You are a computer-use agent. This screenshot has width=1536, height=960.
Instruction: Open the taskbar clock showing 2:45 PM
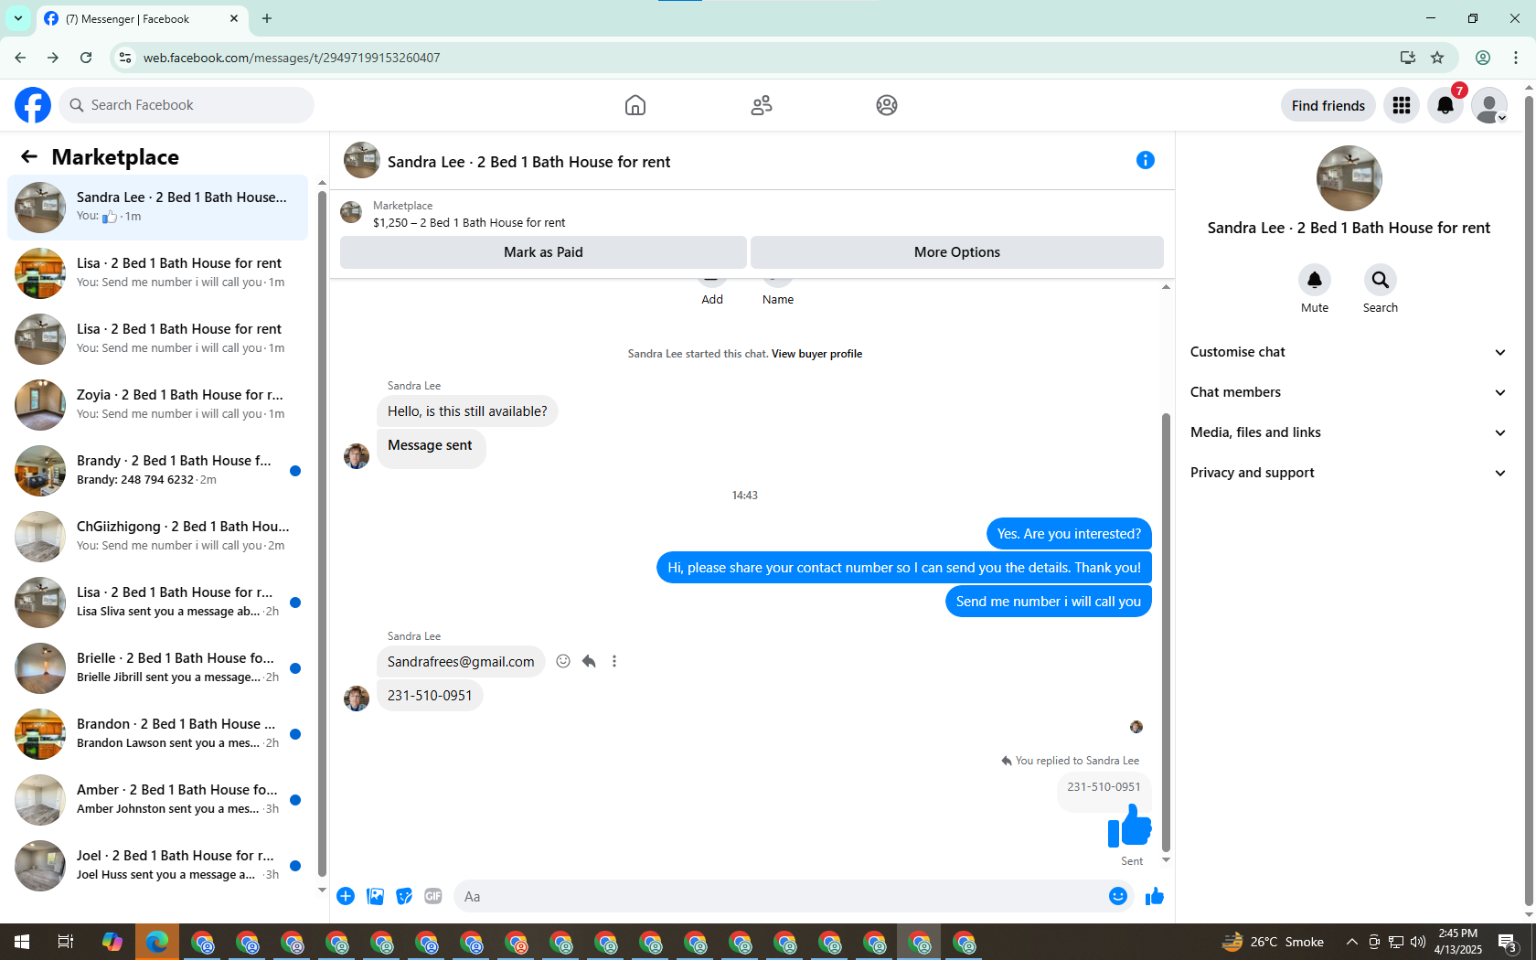coord(1457,942)
